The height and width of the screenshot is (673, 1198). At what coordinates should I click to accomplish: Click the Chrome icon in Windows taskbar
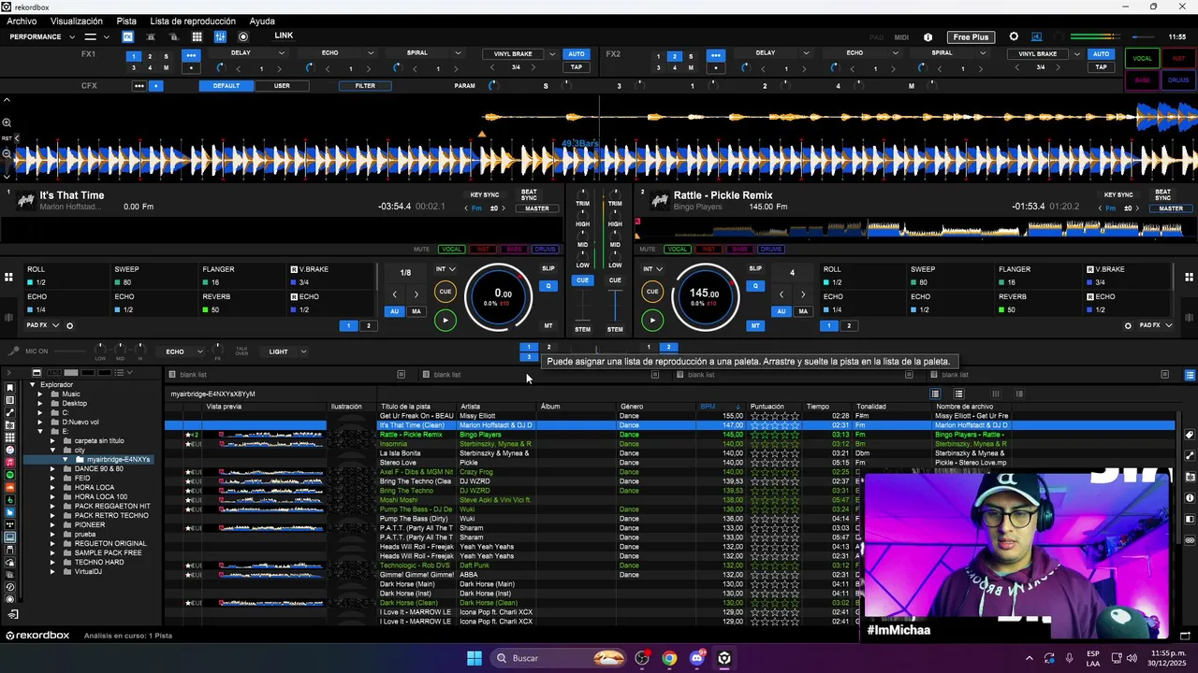tap(669, 658)
